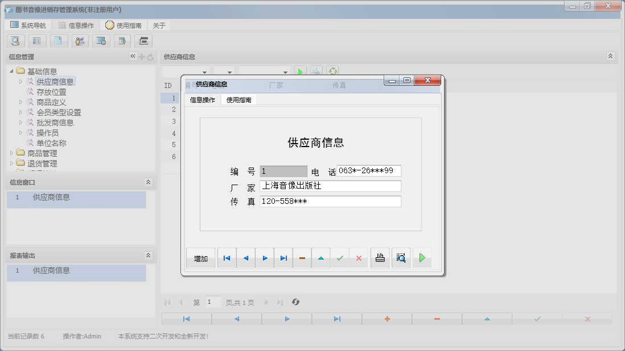The height and width of the screenshot is (351, 625).
Task: Open the 系统导航 menu
Action: click(x=28, y=26)
